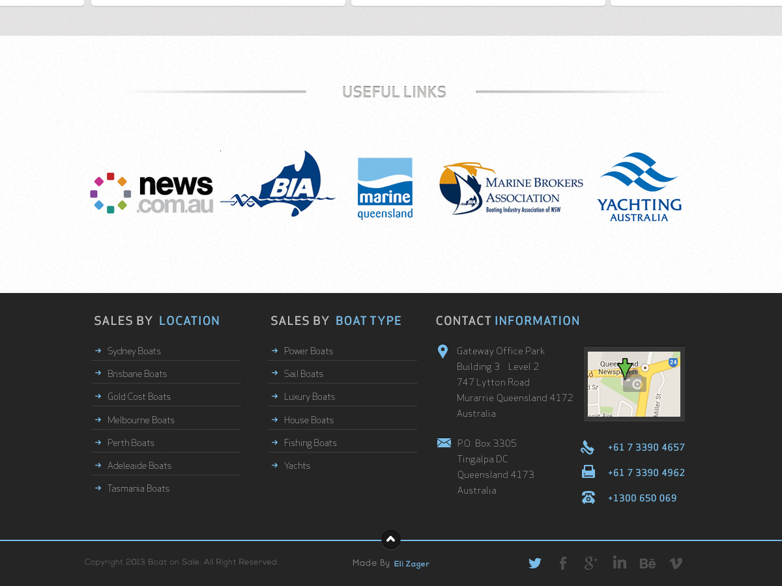
Task: Click the Behance icon
Action: click(647, 563)
